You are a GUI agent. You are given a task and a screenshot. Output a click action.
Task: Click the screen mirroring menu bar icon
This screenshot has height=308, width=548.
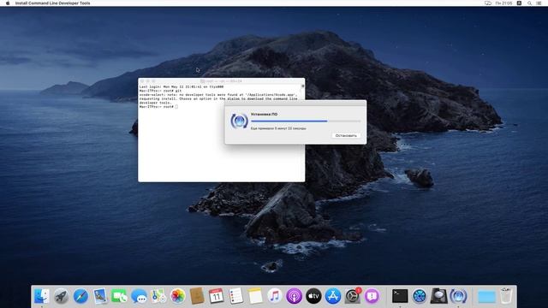[488, 3]
